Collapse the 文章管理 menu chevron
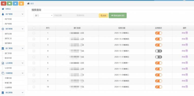Image resolution: width=194 pixels, height=96 pixels. [x=23, y=73]
